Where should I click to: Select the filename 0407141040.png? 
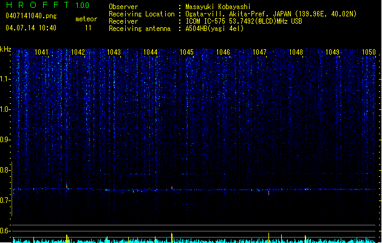pos(31,16)
